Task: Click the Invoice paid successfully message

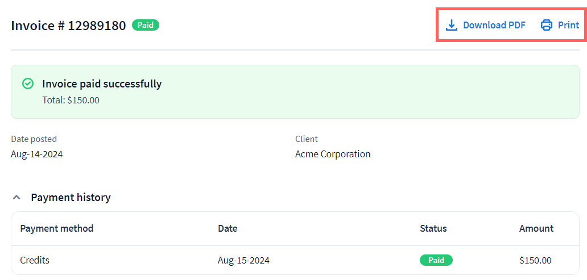Action: (102, 84)
